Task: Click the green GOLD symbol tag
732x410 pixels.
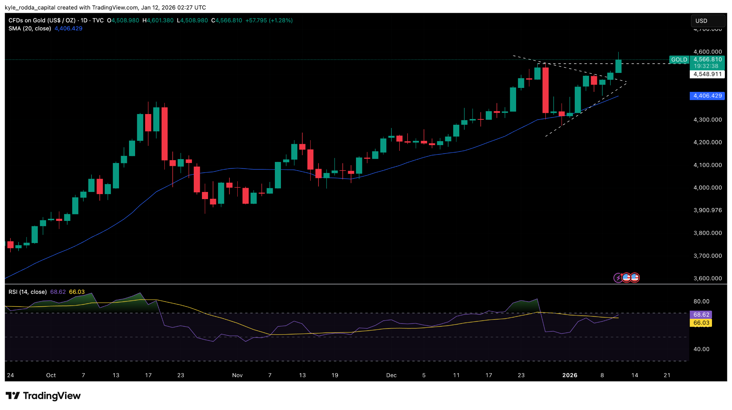Action: pyautogui.click(x=679, y=60)
